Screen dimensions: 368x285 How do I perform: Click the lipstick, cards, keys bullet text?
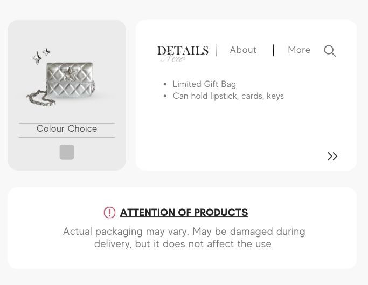click(x=228, y=96)
